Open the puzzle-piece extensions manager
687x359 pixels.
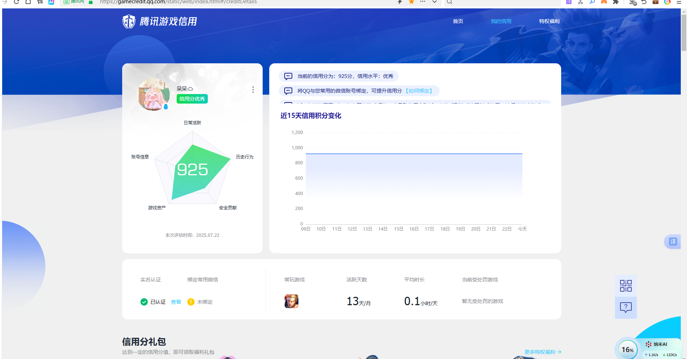pyautogui.click(x=616, y=2)
